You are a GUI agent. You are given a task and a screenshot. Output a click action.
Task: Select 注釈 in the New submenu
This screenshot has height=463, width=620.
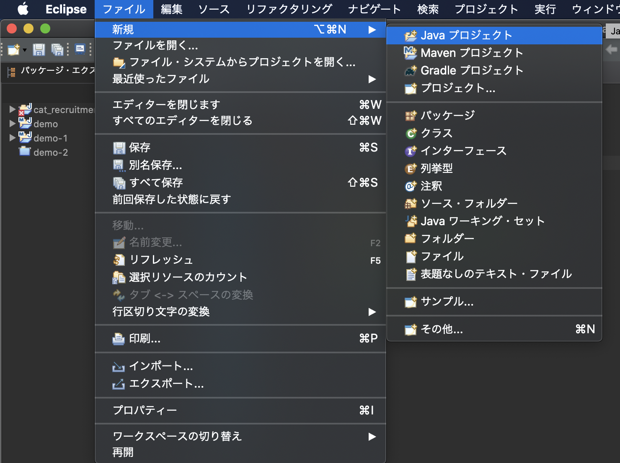coord(432,186)
